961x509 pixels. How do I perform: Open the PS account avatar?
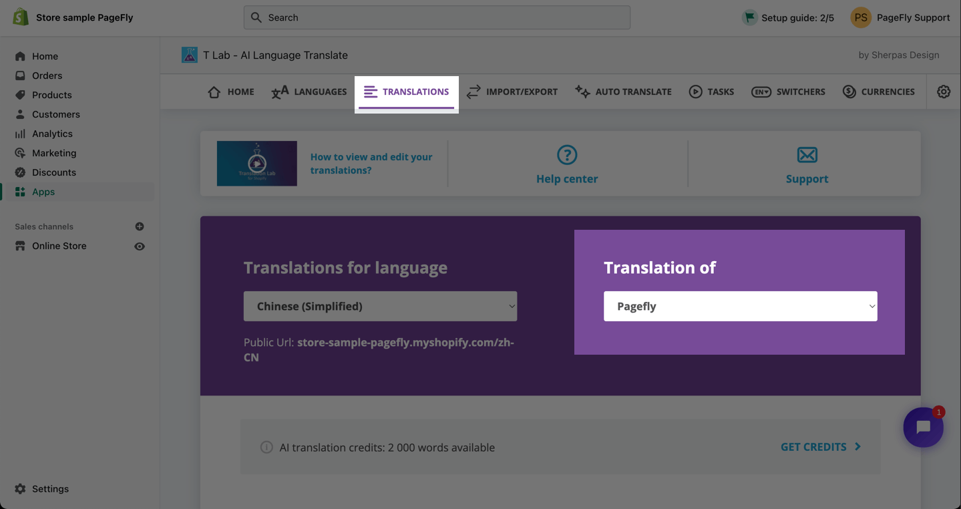pos(861,17)
